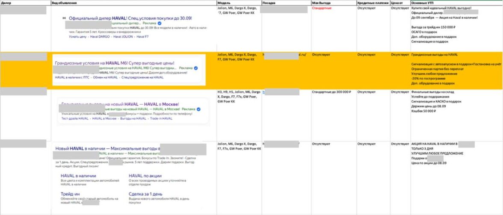Open the Haval DARGO sitelink
The width and height of the screenshot is (503, 215).
(100, 36)
